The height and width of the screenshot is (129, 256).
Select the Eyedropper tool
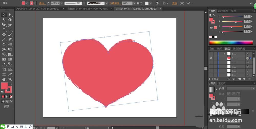pyautogui.click(x=4, y=64)
